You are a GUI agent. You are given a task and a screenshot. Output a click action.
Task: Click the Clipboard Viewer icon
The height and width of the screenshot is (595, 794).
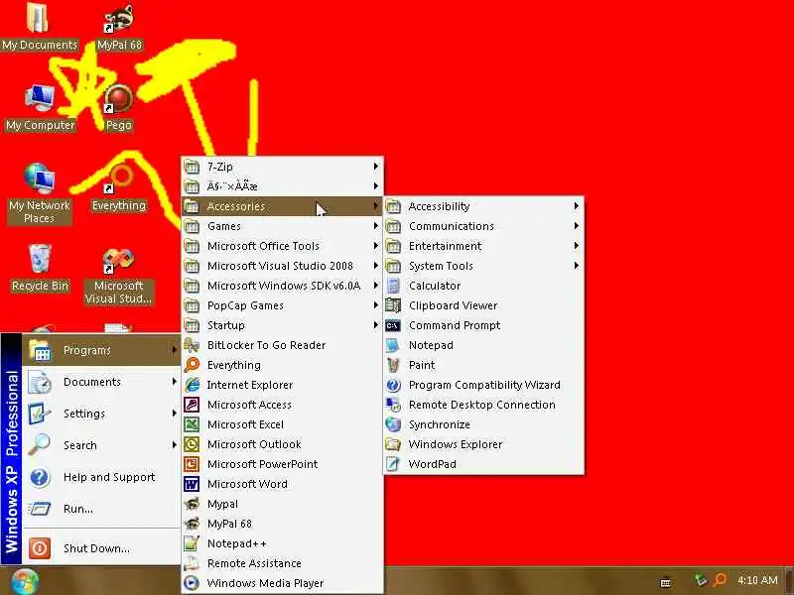pos(393,305)
